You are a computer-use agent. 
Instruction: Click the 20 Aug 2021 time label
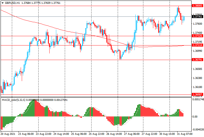8,134
